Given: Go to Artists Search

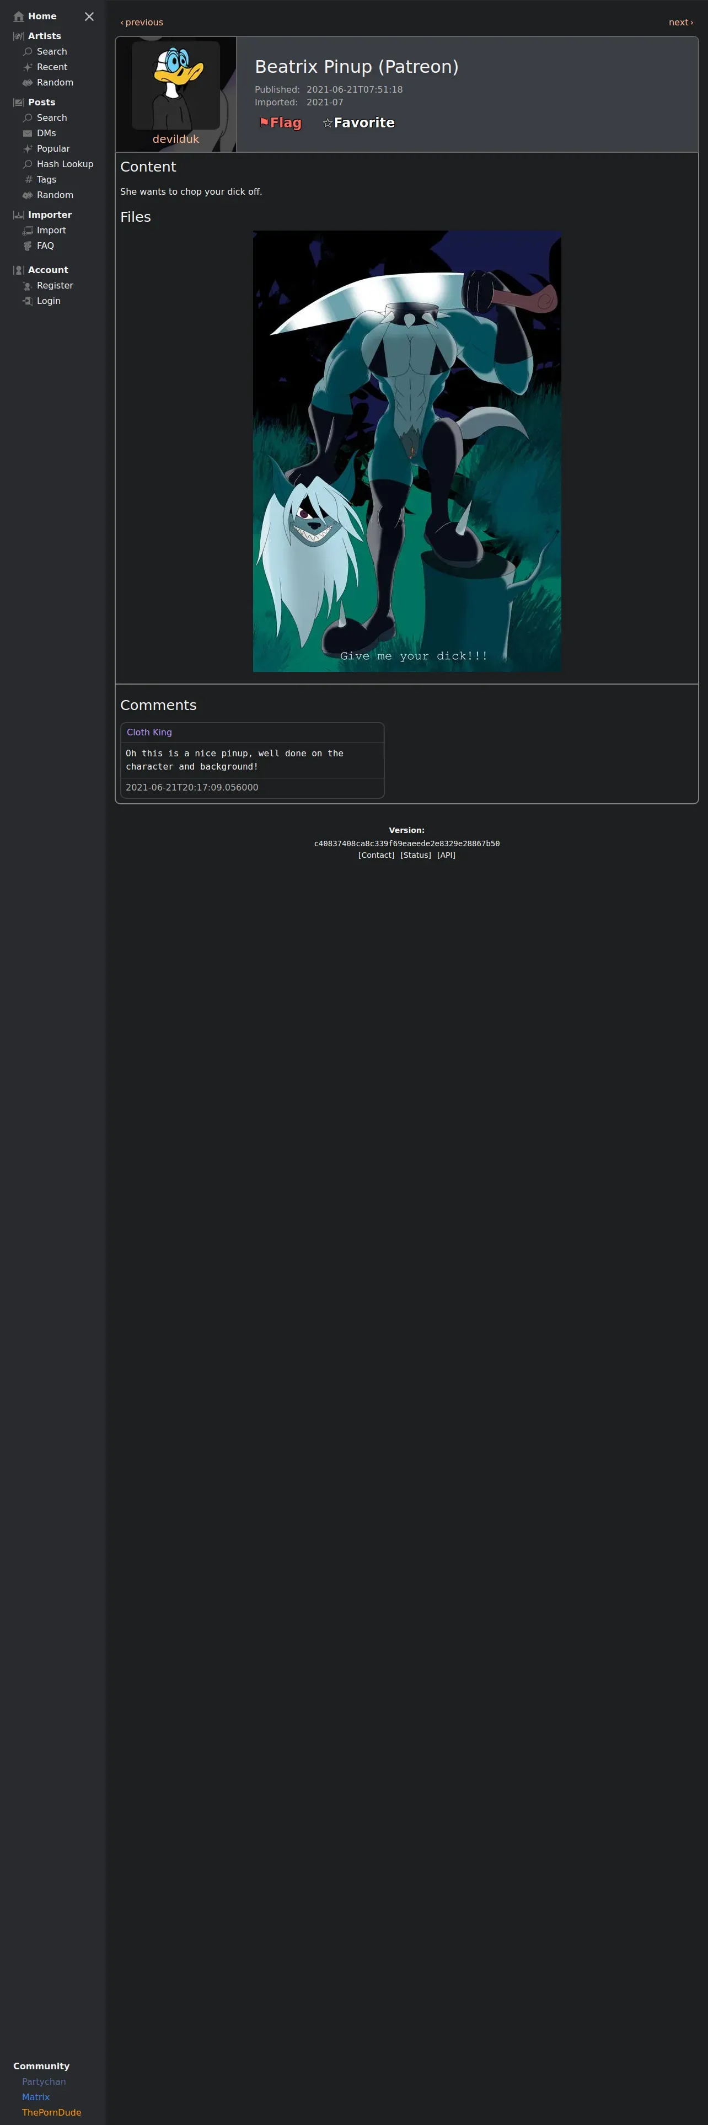Looking at the screenshot, I should pyautogui.click(x=52, y=52).
